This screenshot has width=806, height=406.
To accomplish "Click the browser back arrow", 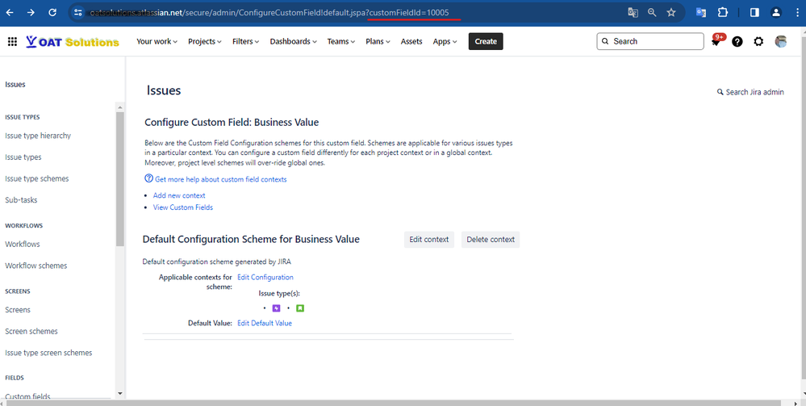I will click(x=10, y=13).
